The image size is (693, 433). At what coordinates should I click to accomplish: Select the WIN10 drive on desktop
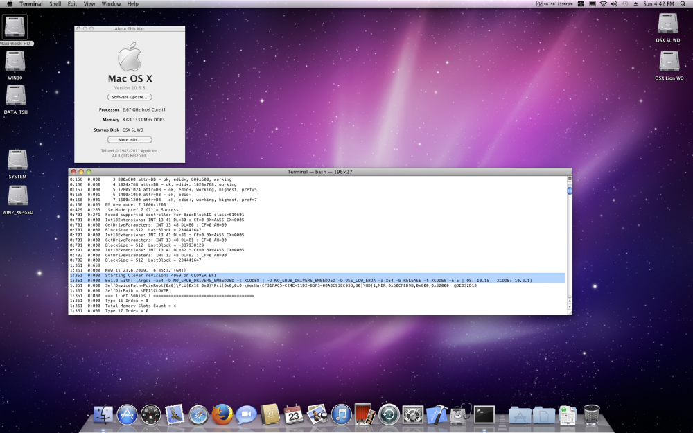coord(15,64)
